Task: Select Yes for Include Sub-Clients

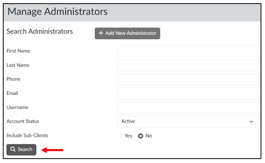Action: coord(120,136)
